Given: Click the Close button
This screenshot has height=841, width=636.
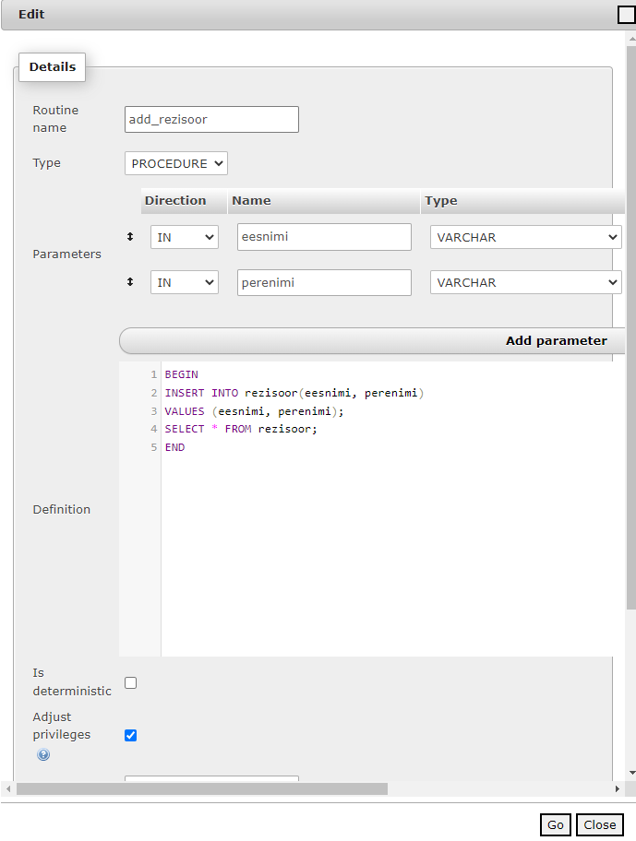Looking at the screenshot, I should (x=599, y=824).
